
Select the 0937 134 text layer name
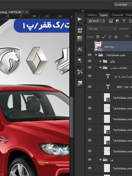pyautogui.click(x=124, y=87)
